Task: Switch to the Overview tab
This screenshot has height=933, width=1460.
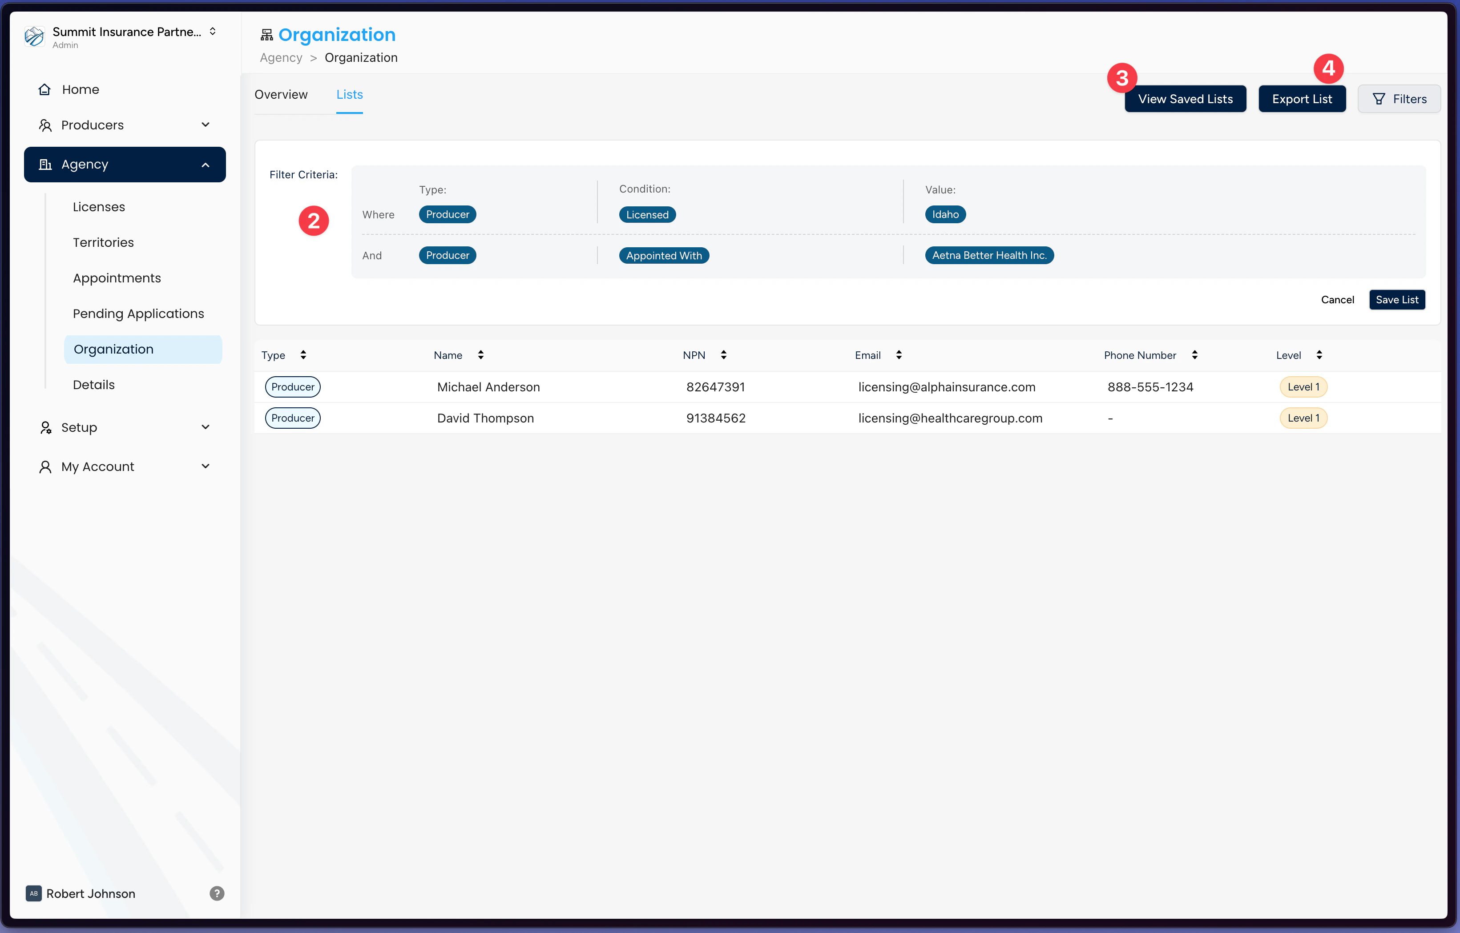Action: pos(281,95)
